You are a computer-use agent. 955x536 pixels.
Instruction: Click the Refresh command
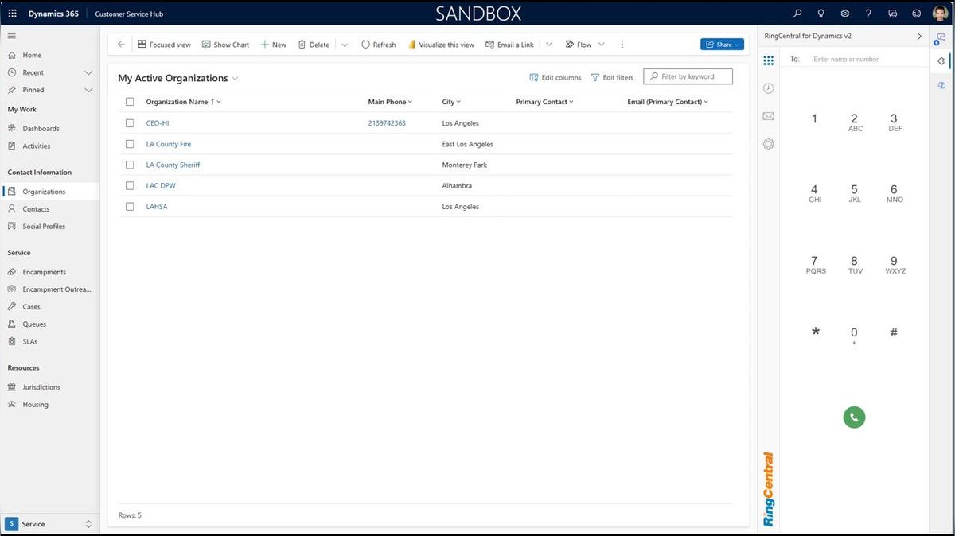tap(378, 45)
